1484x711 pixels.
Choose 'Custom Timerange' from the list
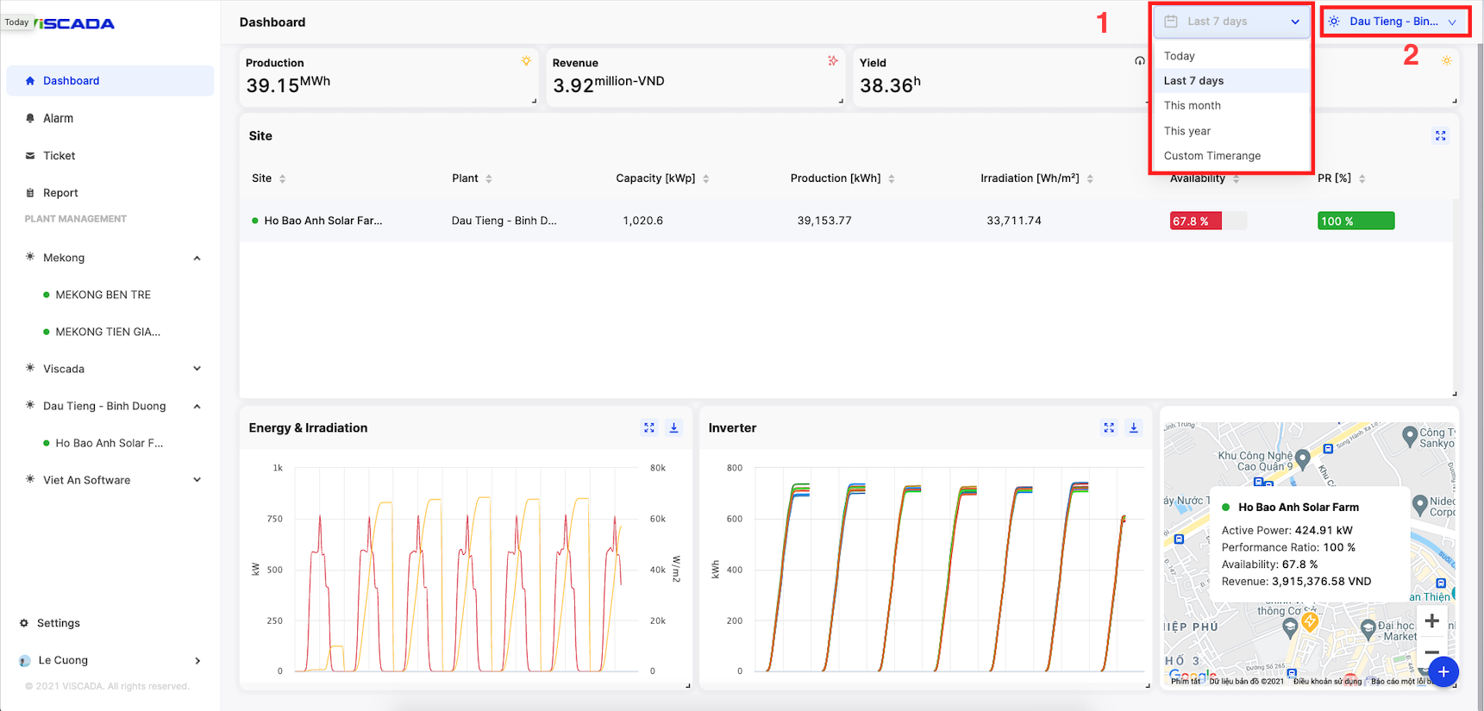click(x=1212, y=156)
